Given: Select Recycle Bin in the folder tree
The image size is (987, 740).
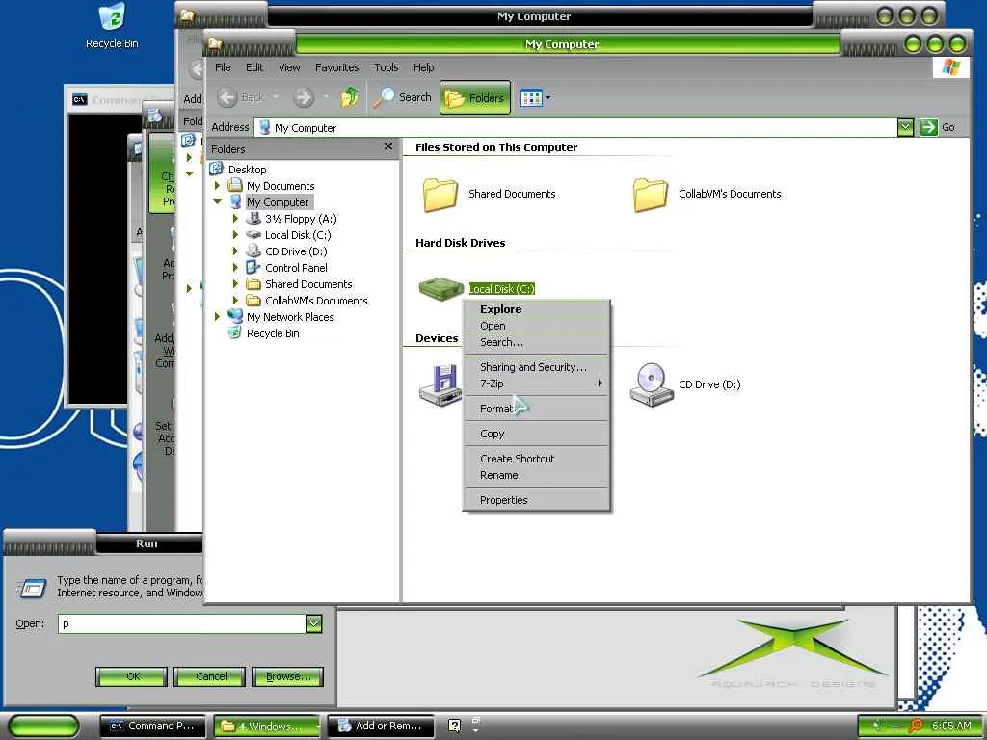Looking at the screenshot, I should (273, 333).
